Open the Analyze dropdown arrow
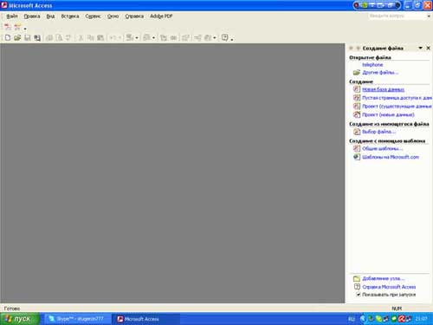Screen dimensions: 433x325 pos(153,38)
